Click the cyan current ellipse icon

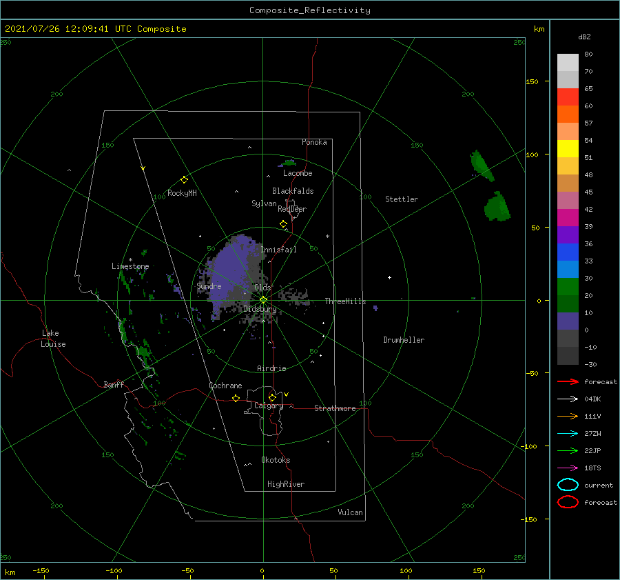(x=568, y=485)
